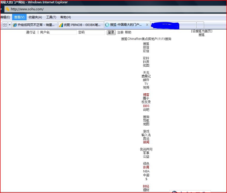Select the 搜狐-中国最大的门户 tab
227x193 pixels.
(x=126, y=25)
